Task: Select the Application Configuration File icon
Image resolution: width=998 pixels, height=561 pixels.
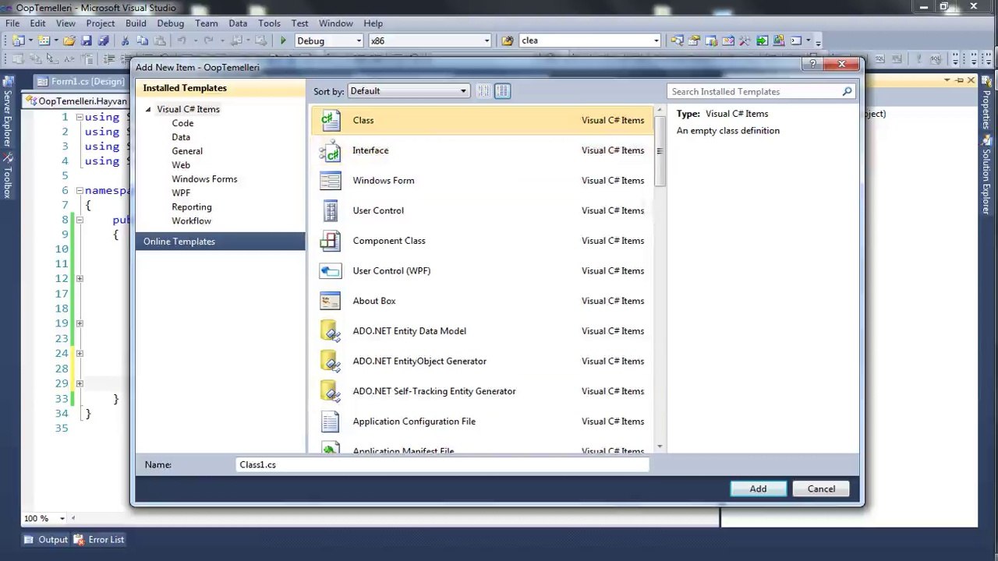Action: point(331,422)
